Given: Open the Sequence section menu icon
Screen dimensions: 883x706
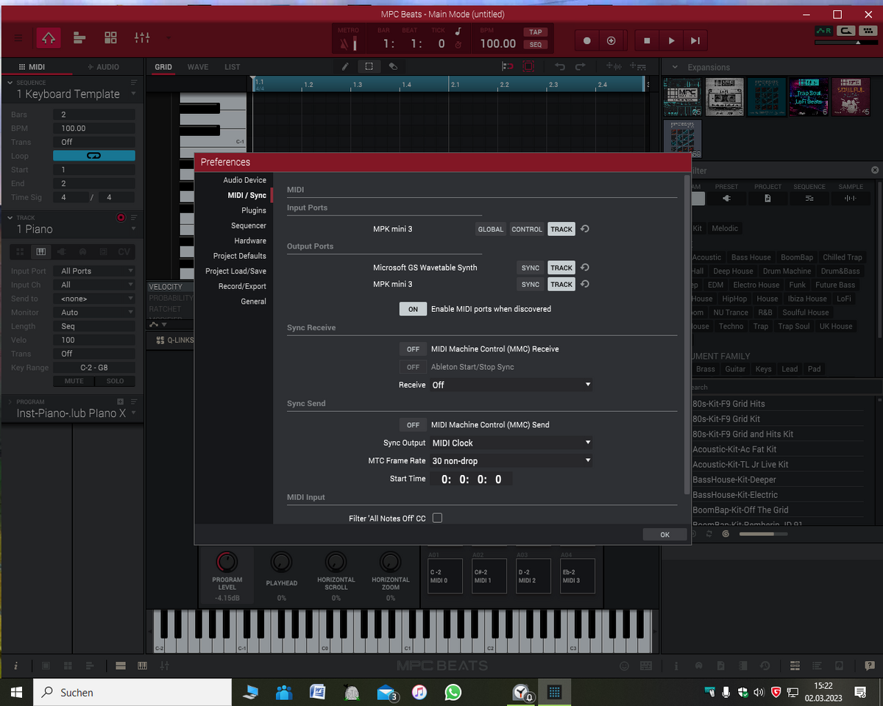Looking at the screenshot, I should pyautogui.click(x=134, y=82).
